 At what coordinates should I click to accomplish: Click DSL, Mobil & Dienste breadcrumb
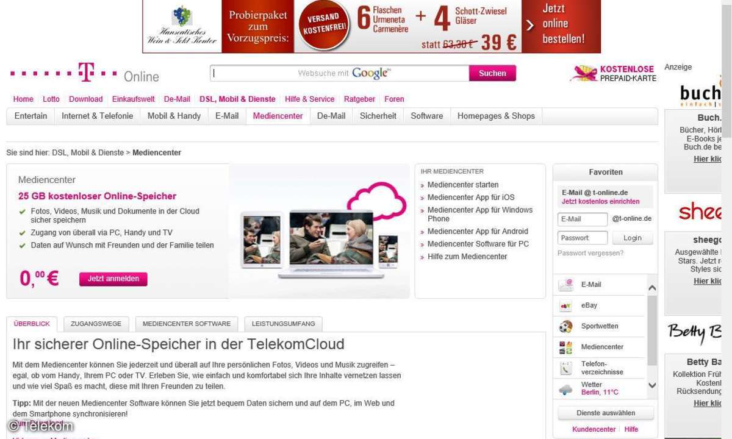point(88,152)
